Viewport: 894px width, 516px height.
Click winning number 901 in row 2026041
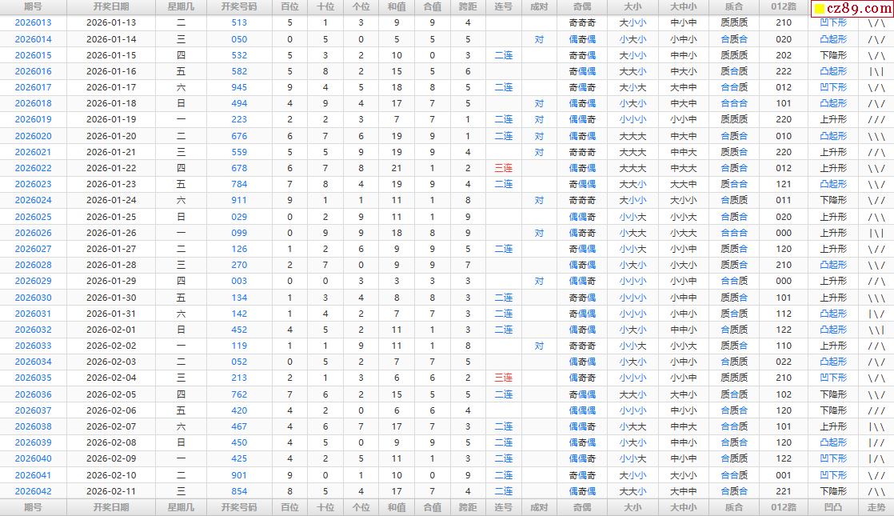point(239,475)
